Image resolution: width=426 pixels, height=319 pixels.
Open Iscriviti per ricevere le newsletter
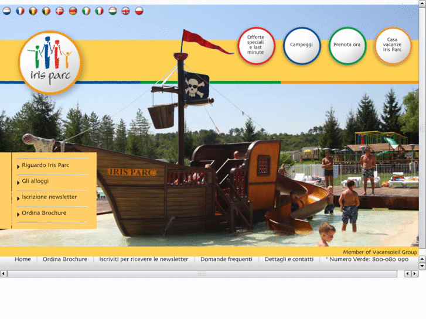click(144, 259)
